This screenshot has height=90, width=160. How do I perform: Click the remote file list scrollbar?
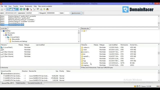[159, 55]
